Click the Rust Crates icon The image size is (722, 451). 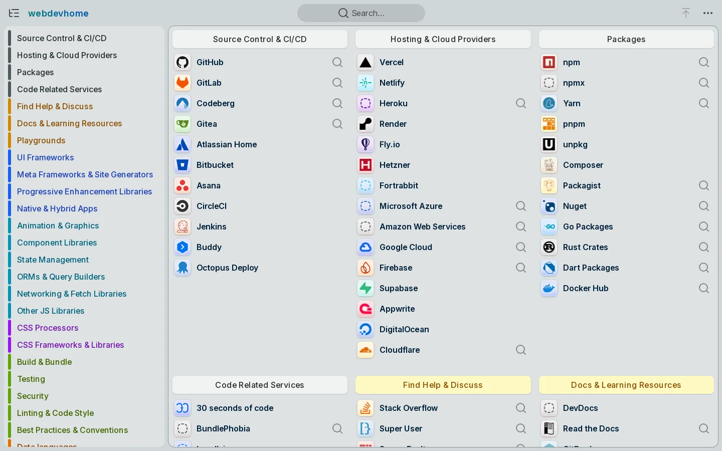pos(549,247)
